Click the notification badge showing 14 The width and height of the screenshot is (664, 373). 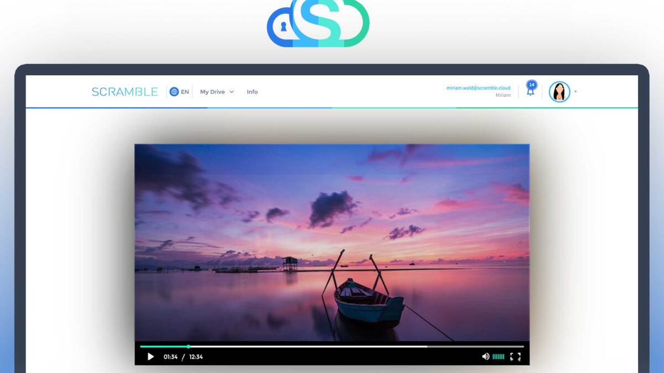pyautogui.click(x=532, y=85)
